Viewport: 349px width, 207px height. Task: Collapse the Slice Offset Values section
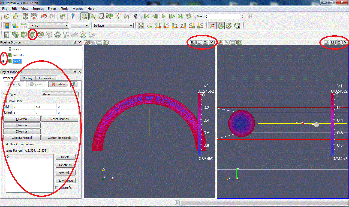7,144
